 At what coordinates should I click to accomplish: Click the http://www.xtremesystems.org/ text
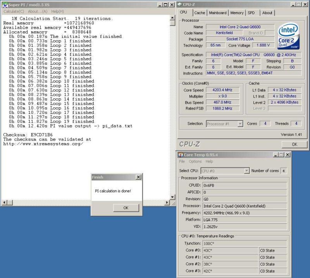coord(43,144)
